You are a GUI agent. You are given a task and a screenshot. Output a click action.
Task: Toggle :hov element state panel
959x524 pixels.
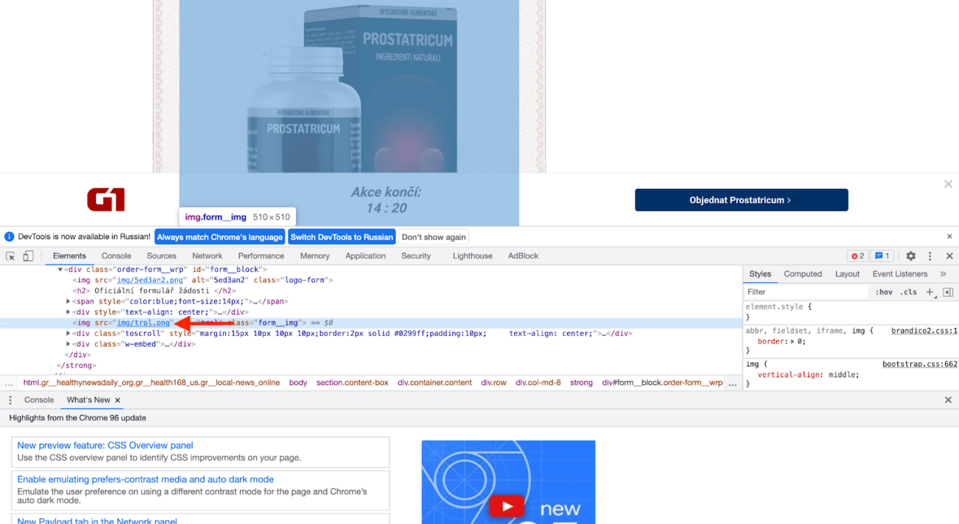tap(884, 292)
